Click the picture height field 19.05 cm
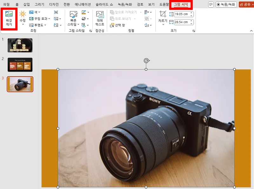Screen dimensions: 254x189 pyautogui.click(x=182, y=14)
